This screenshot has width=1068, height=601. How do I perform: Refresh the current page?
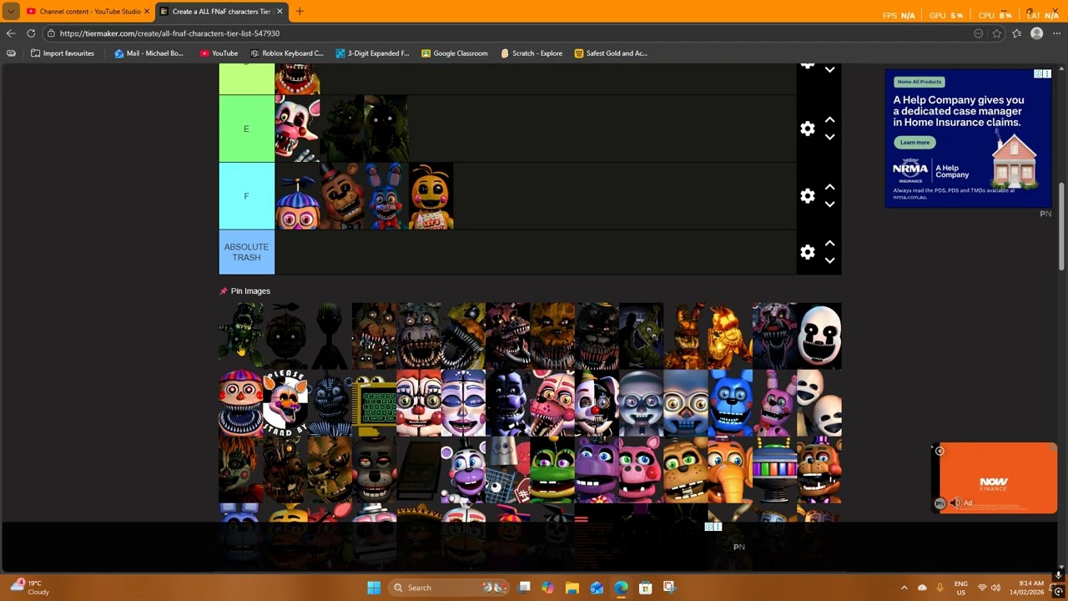click(x=31, y=33)
